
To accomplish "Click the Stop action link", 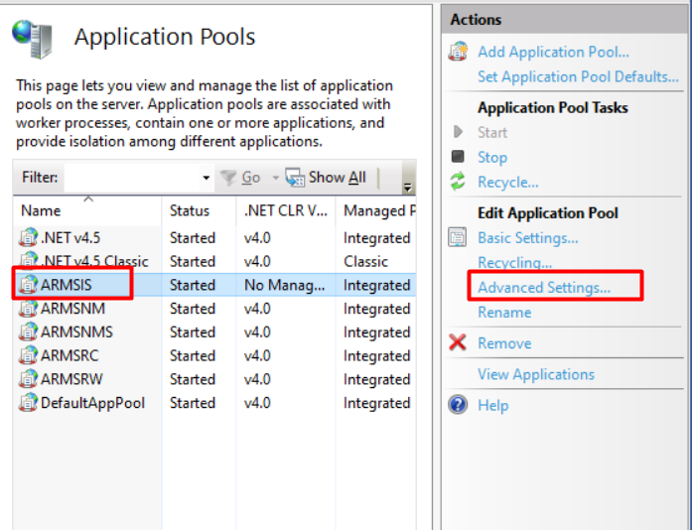I will tap(492, 157).
